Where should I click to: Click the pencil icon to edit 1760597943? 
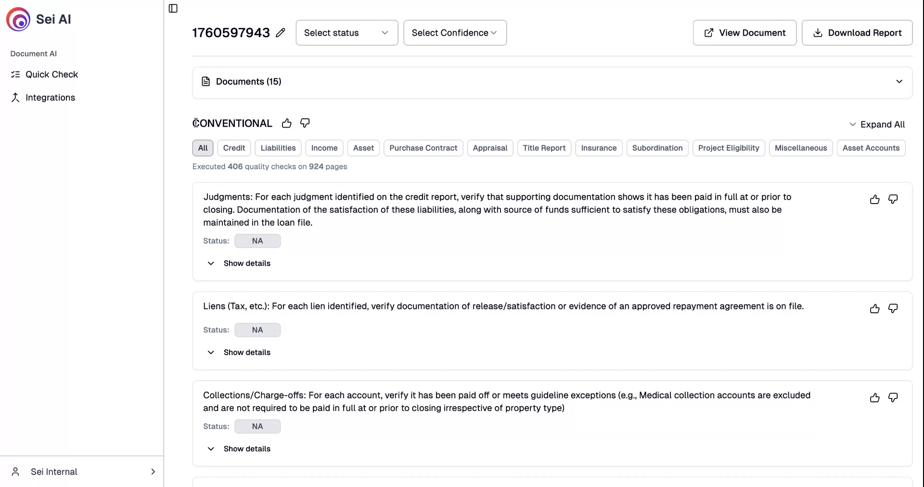point(281,33)
